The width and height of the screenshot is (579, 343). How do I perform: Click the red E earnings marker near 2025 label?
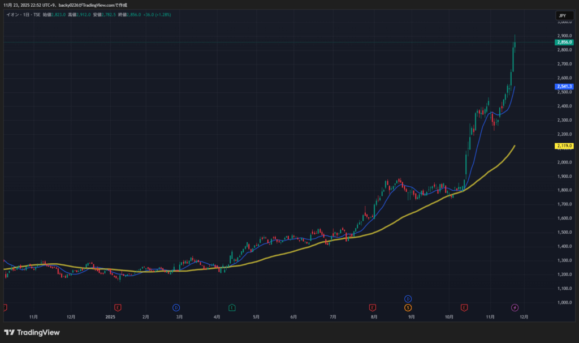pyautogui.click(x=118, y=307)
